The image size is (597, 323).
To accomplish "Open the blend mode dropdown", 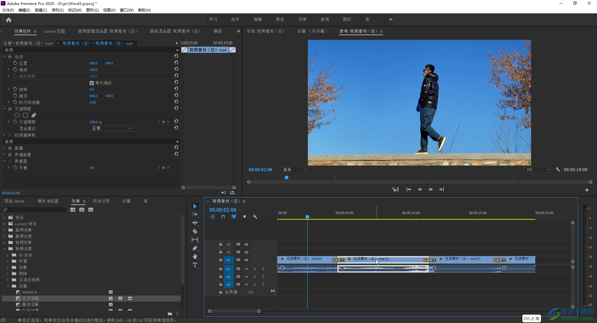I will [111, 129].
